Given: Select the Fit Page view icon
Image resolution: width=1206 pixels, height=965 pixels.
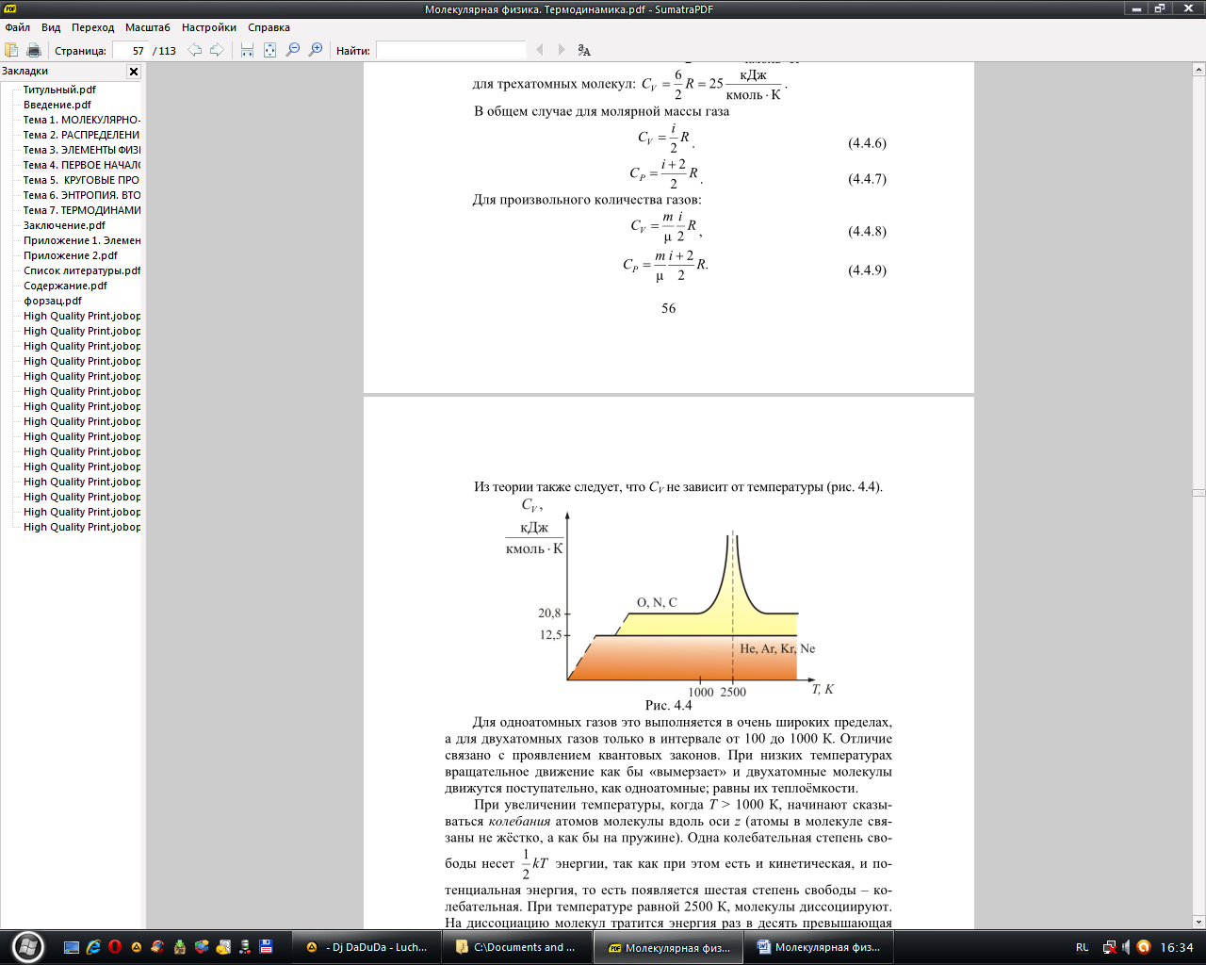Looking at the screenshot, I should click(x=269, y=50).
